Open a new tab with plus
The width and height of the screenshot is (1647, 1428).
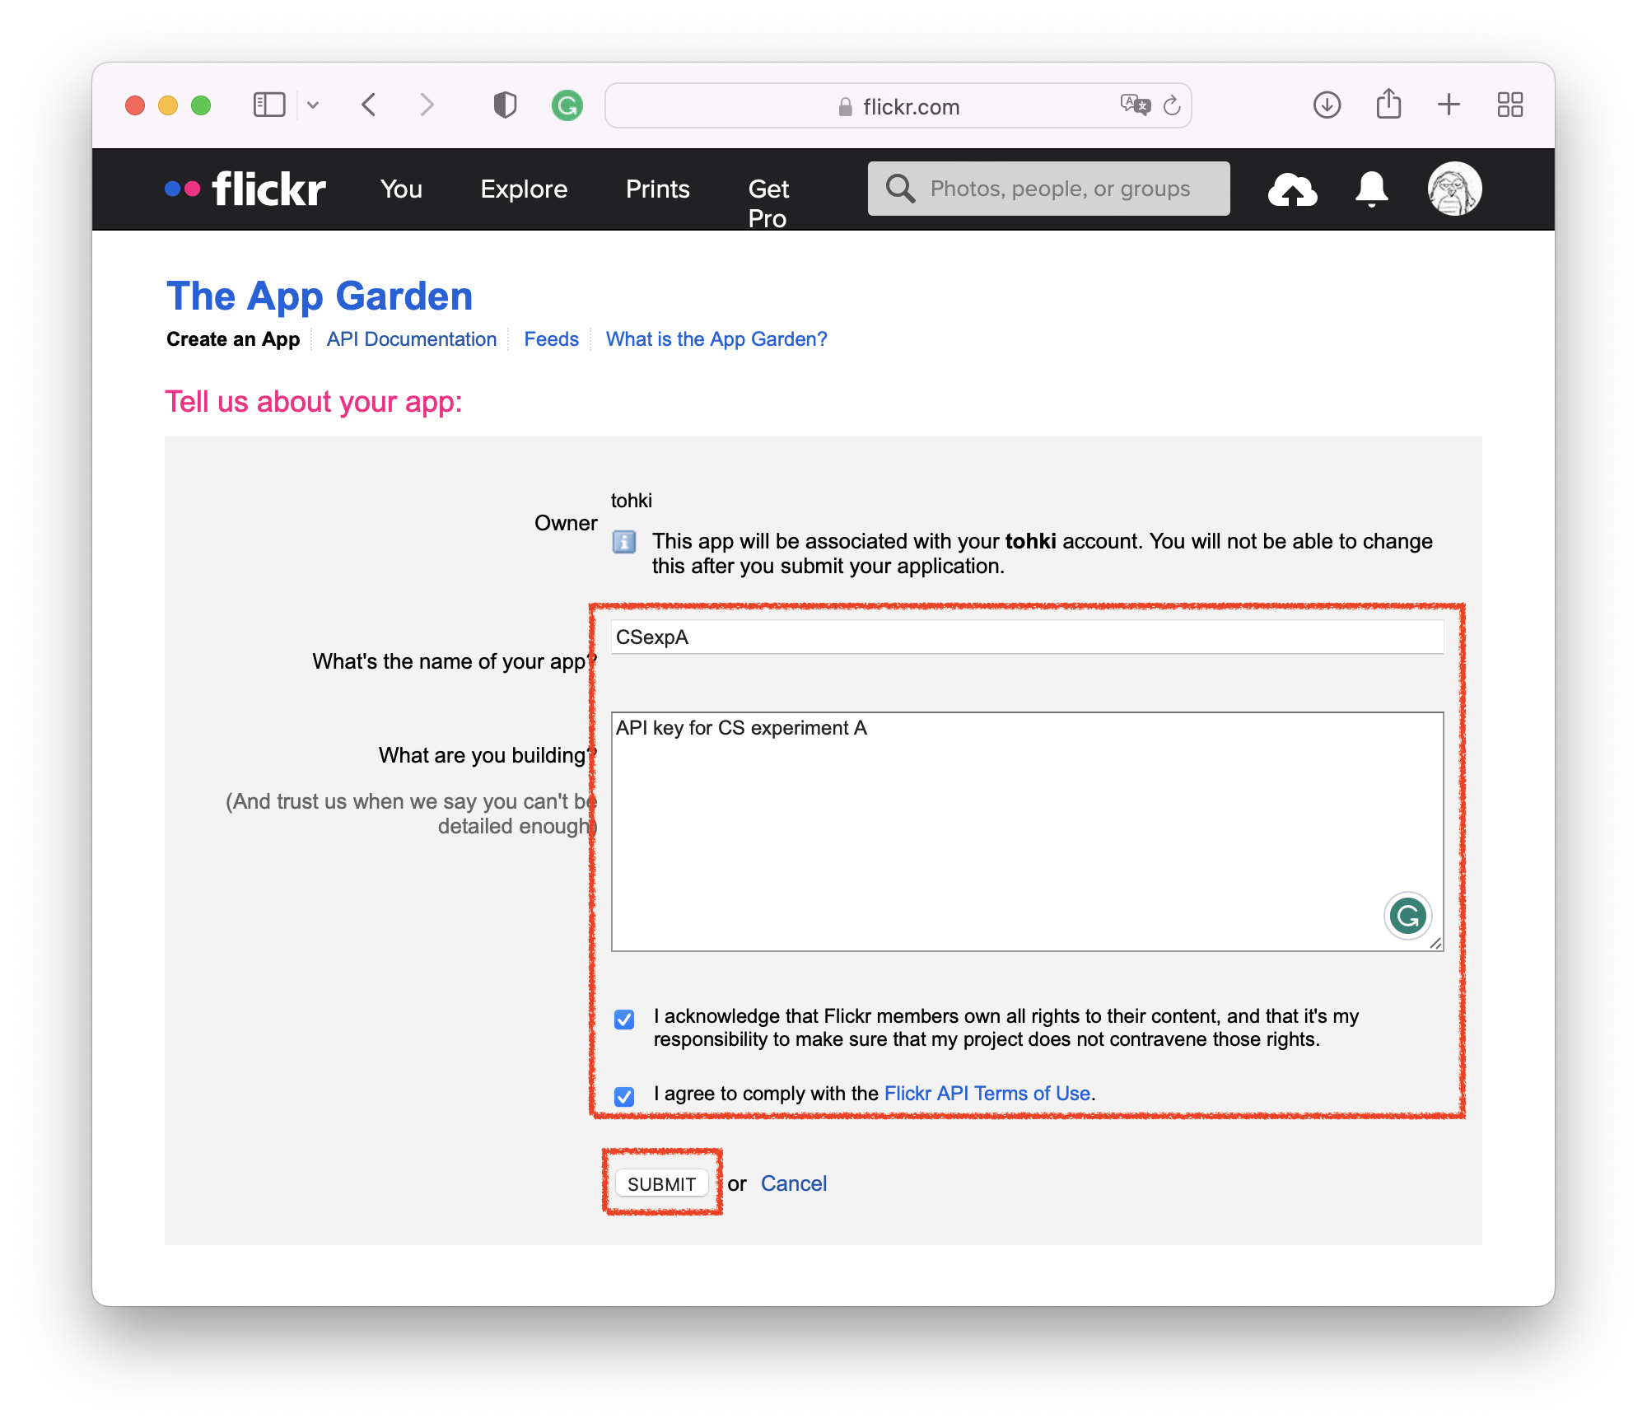click(x=1449, y=105)
